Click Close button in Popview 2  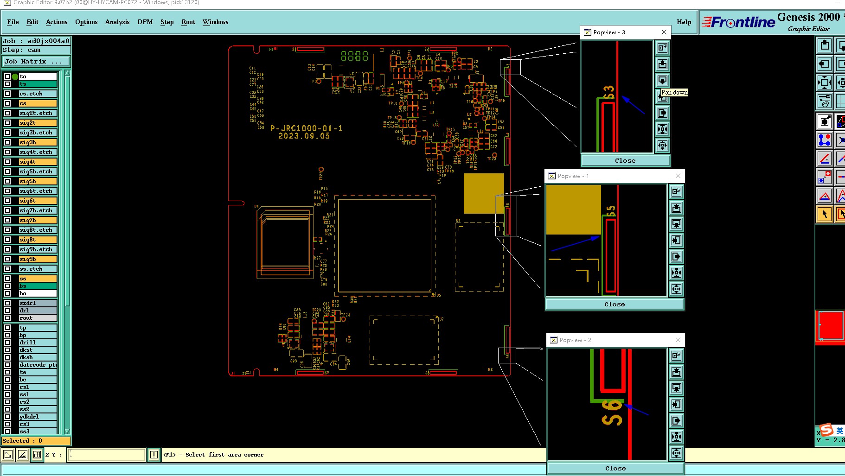pos(615,468)
